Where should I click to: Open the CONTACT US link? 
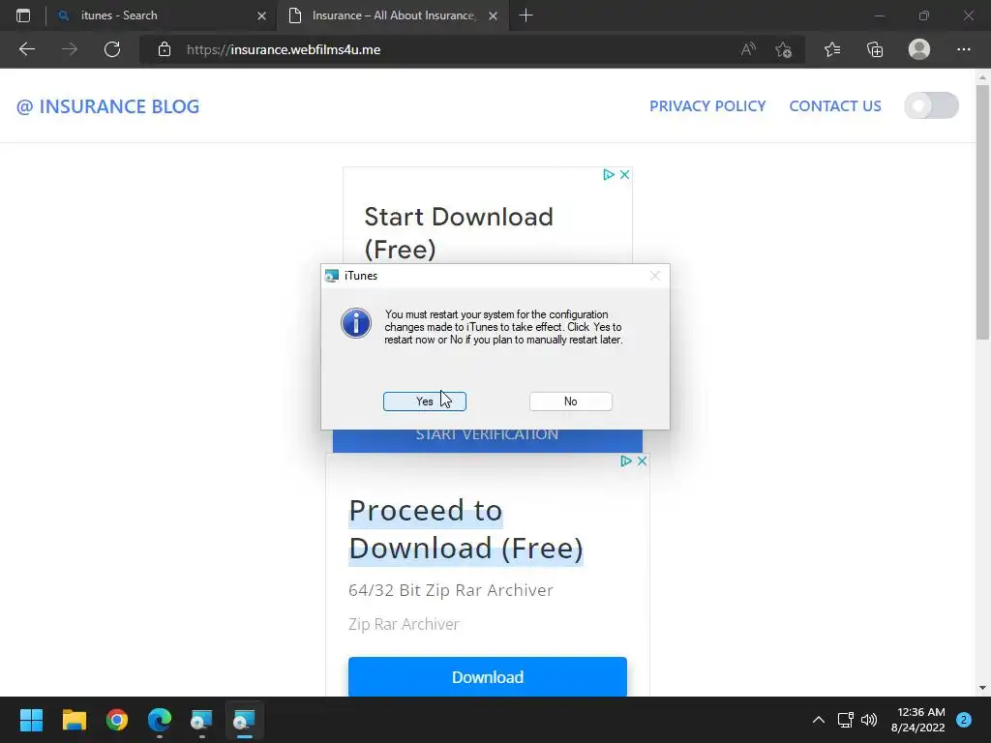click(x=835, y=106)
